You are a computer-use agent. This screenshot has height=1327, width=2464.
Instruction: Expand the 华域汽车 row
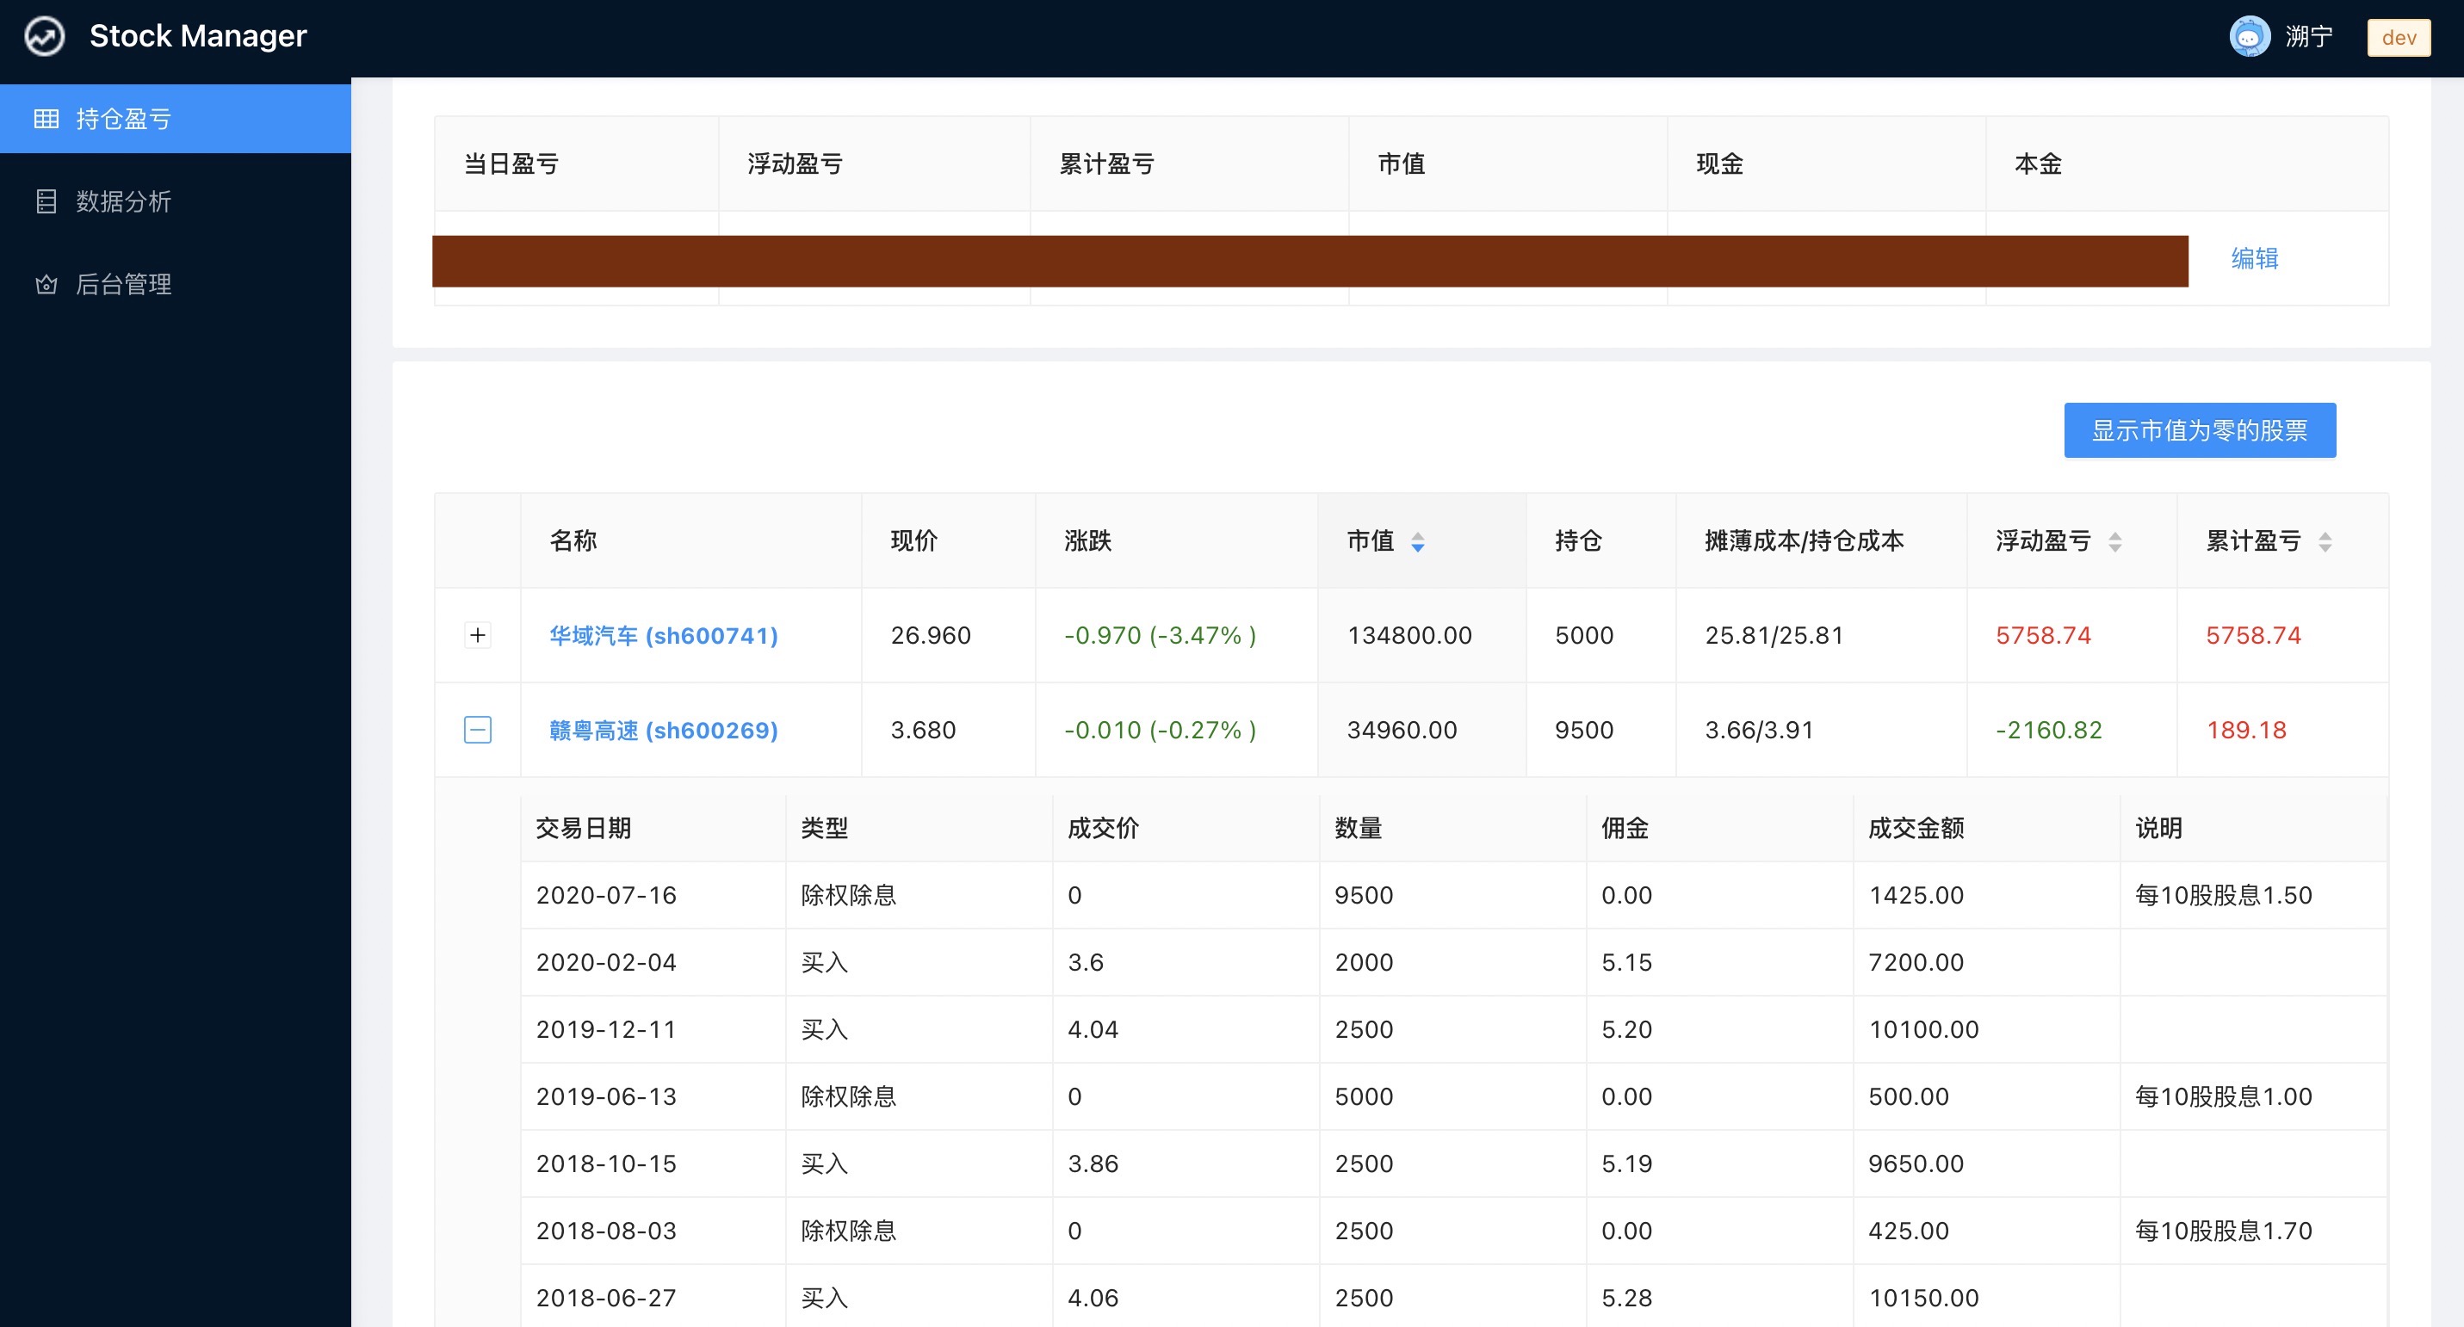[x=477, y=635]
